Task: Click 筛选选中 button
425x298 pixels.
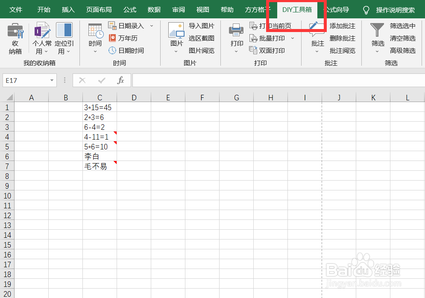Action: [x=402, y=26]
